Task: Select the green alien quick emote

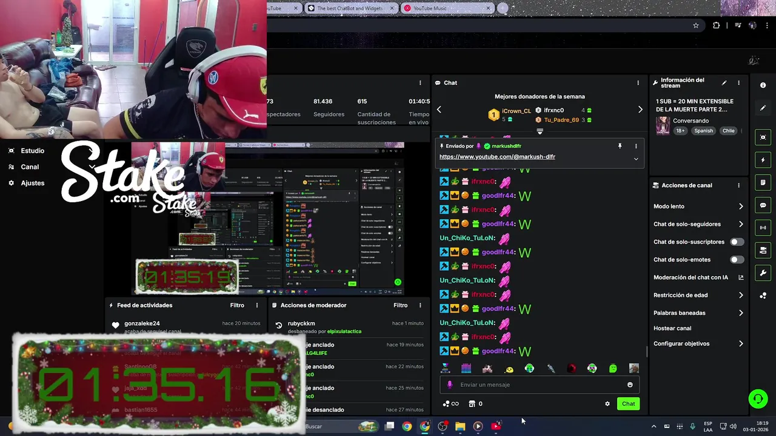Action: (613, 368)
